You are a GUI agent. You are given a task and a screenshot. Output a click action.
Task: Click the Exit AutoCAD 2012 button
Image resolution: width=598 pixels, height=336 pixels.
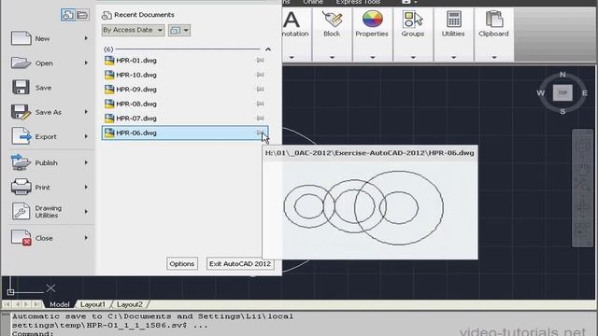pyautogui.click(x=240, y=263)
